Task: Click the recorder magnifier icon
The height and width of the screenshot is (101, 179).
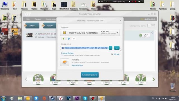Action: tap(105, 1)
